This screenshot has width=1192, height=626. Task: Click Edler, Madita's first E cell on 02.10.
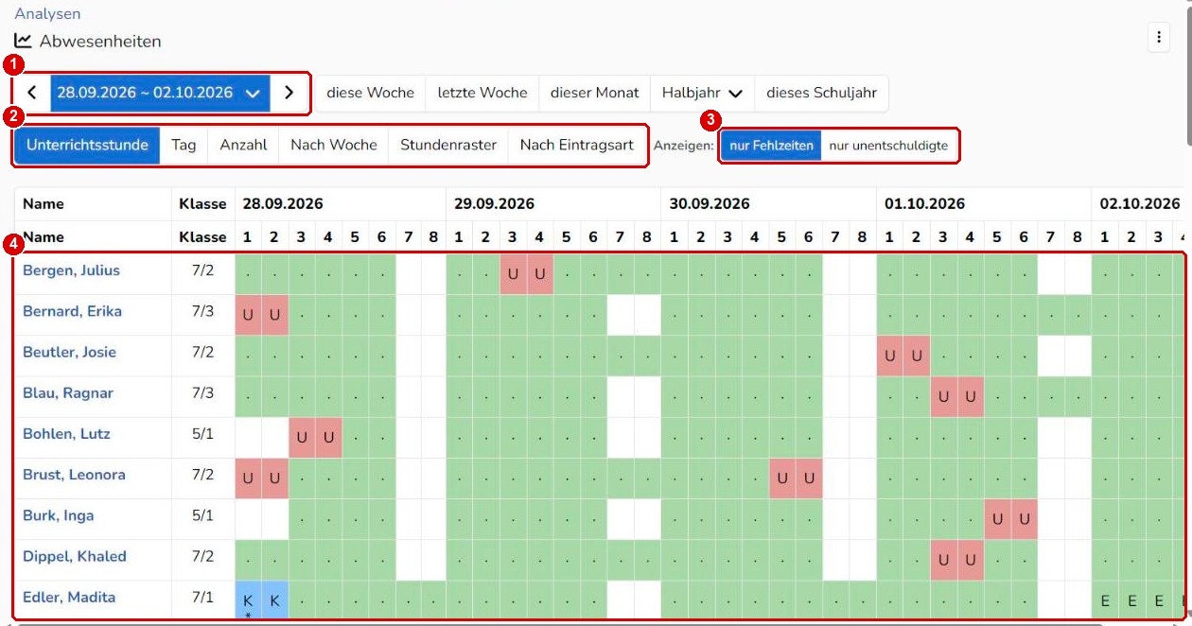coord(1105,601)
